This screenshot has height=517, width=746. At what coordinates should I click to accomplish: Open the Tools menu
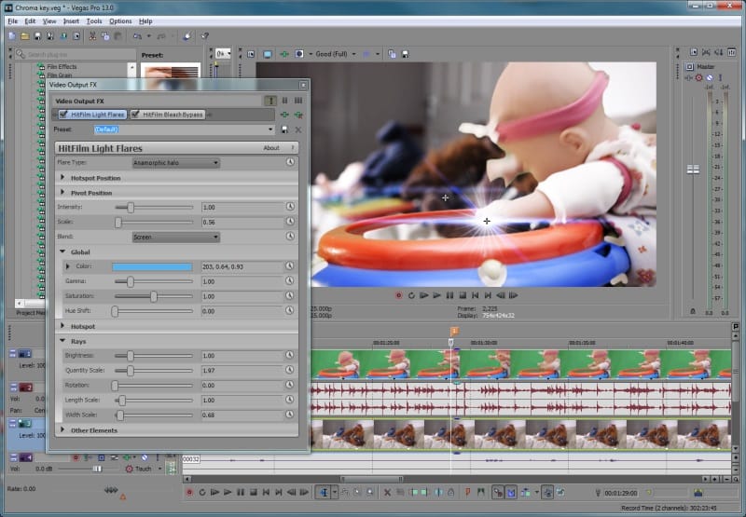[x=94, y=21]
